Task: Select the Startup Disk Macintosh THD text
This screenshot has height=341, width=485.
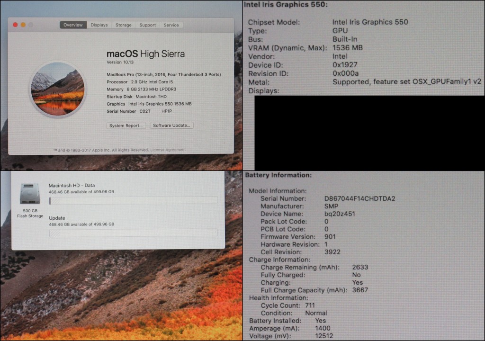Action: pyautogui.click(x=137, y=97)
